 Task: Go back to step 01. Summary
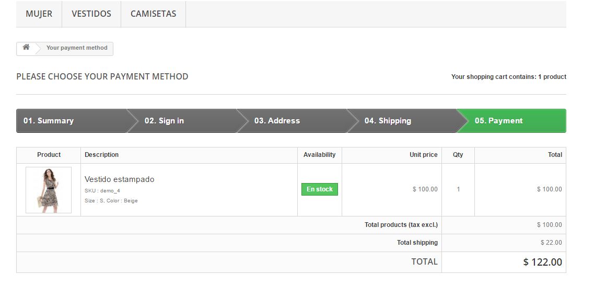[x=49, y=121]
